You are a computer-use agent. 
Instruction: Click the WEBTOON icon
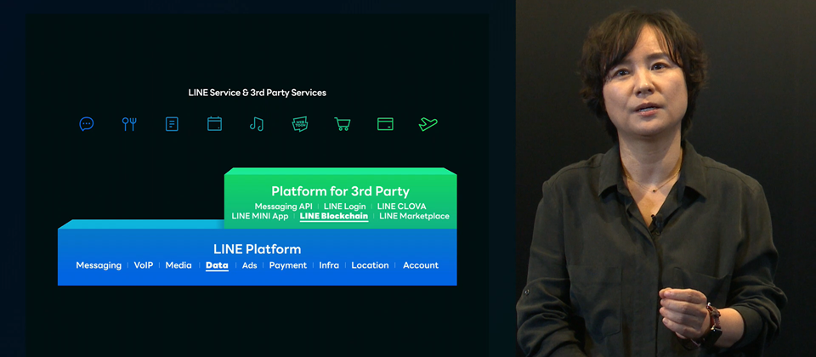300,124
